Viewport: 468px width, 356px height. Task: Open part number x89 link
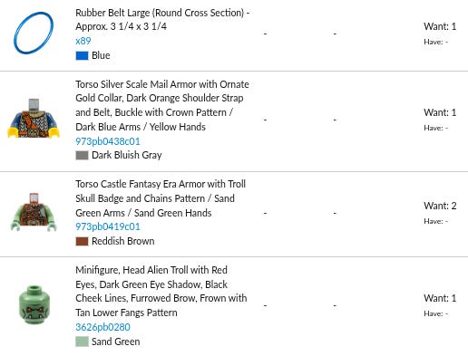point(83,41)
